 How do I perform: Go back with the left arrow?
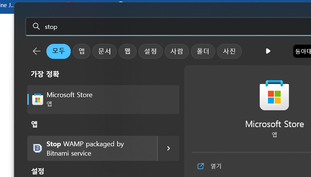(37, 51)
